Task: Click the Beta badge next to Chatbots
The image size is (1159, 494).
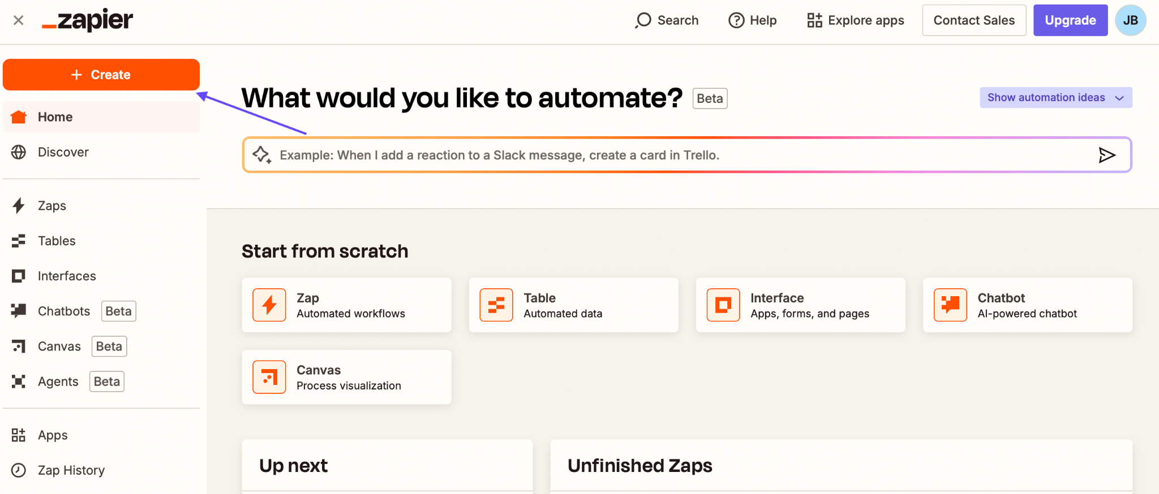Action: (x=119, y=311)
